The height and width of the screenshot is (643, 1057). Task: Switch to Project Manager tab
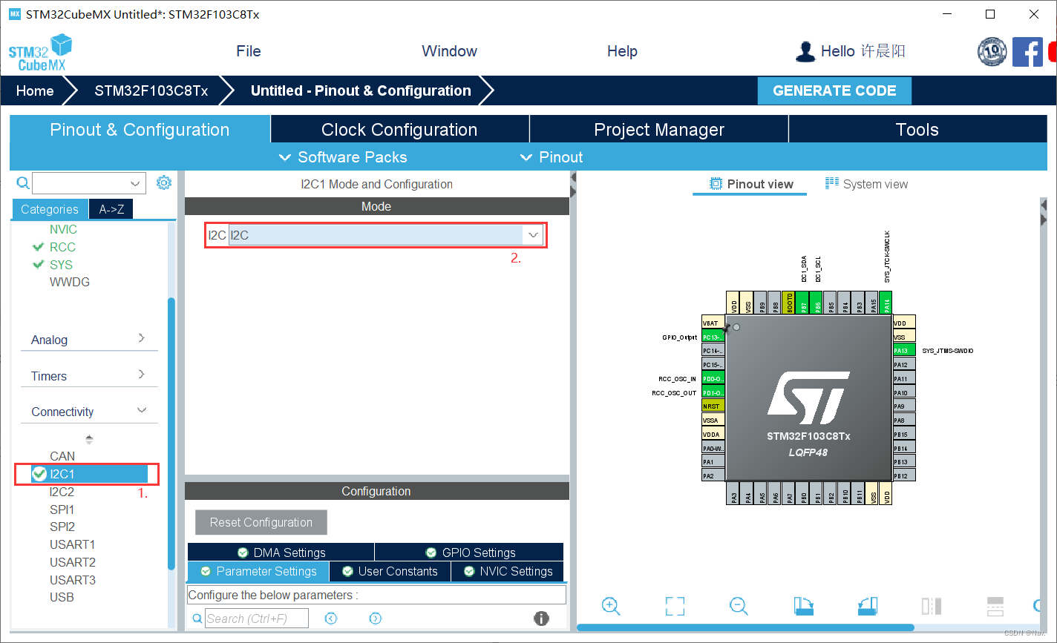tap(659, 129)
